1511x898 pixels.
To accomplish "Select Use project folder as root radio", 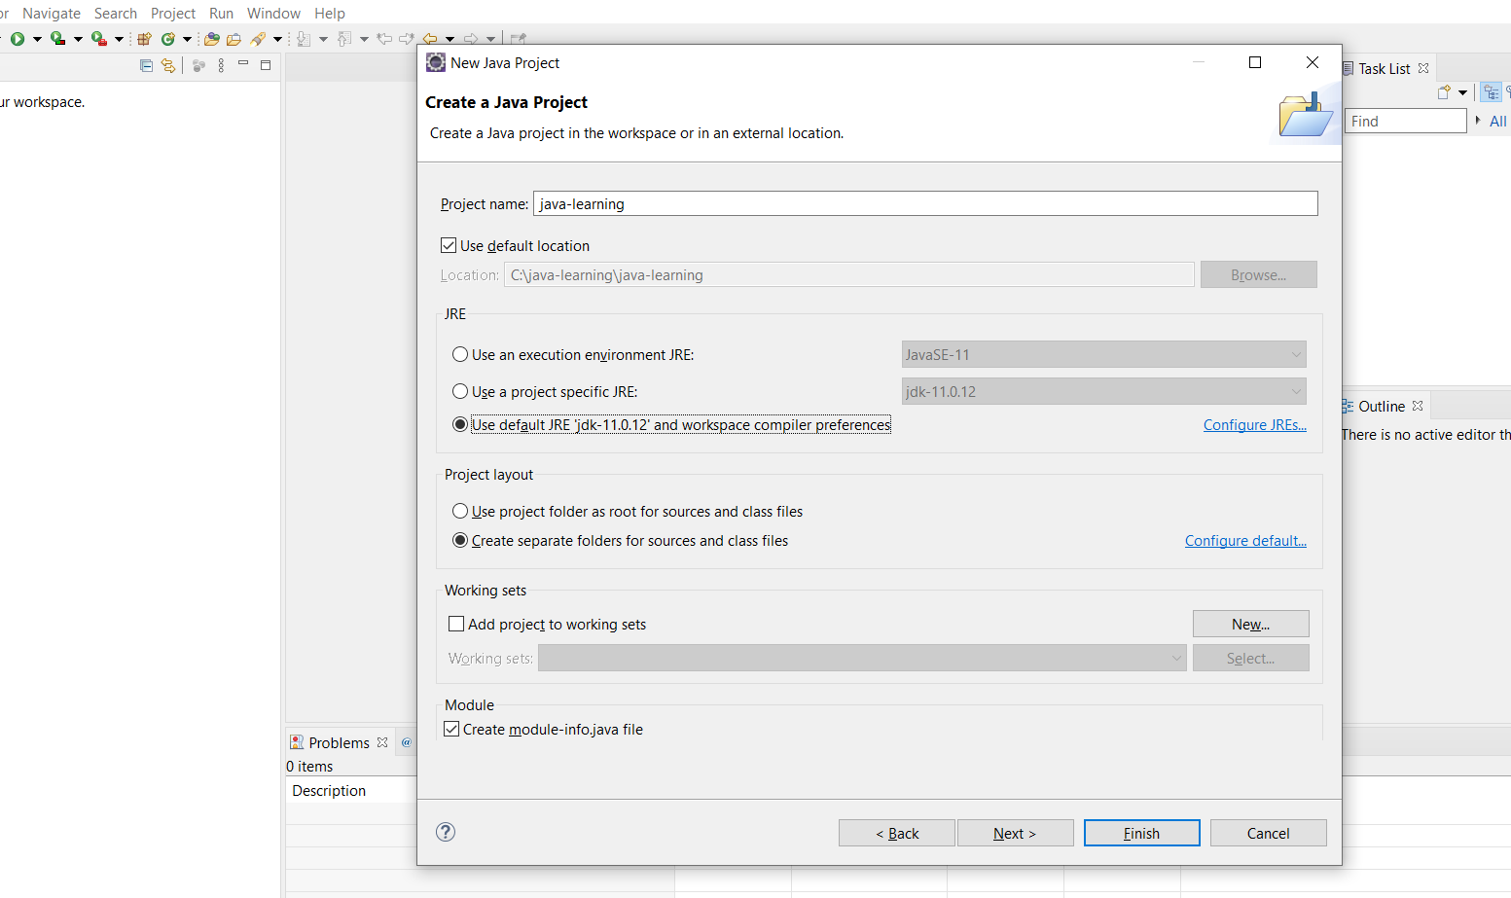I will [x=460, y=511].
